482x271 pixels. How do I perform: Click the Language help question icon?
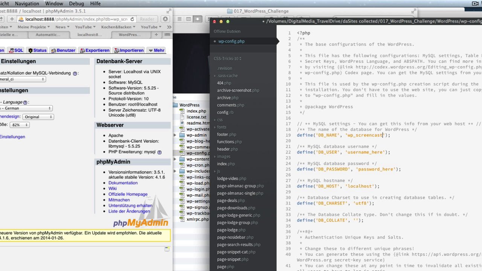click(25, 102)
